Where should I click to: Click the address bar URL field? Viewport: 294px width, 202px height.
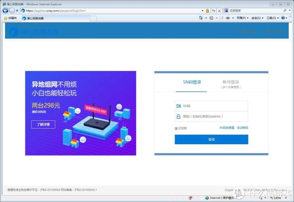113,11
